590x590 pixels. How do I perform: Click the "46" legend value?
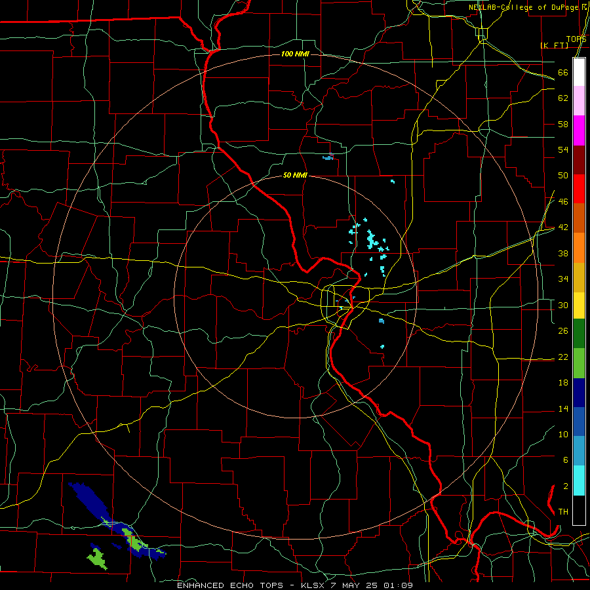point(563,202)
